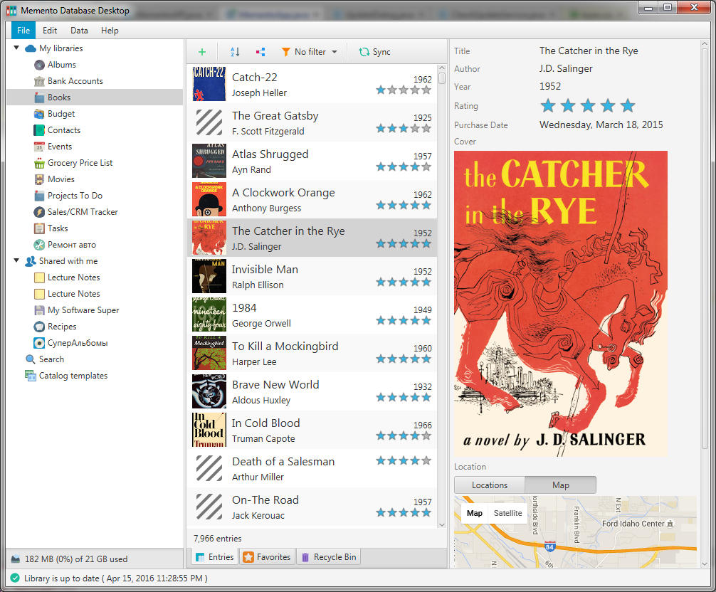Click the Catcher in the Rye cover image
Image resolution: width=716 pixels, height=592 pixels.
point(561,304)
